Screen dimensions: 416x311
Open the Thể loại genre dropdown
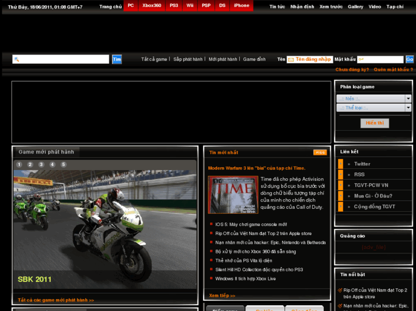(374, 108)
